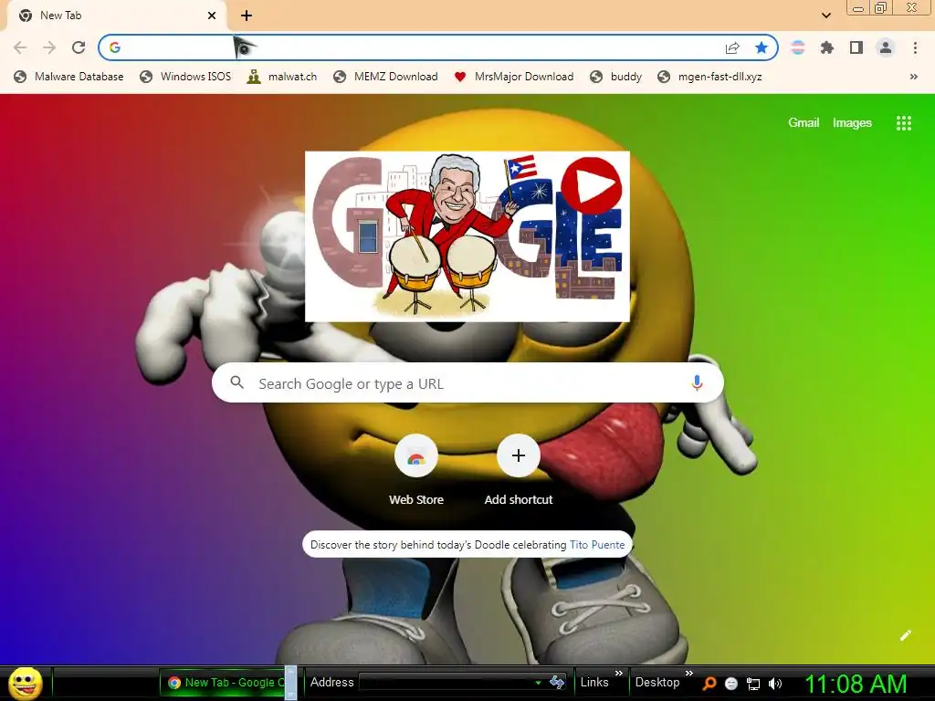Click the taskbar Go arrows button
The width and height of the screenshot is (935, 701).
(557, 683)
